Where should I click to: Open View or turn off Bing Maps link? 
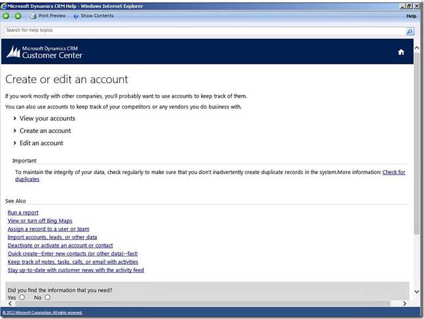tap(40, 221)
